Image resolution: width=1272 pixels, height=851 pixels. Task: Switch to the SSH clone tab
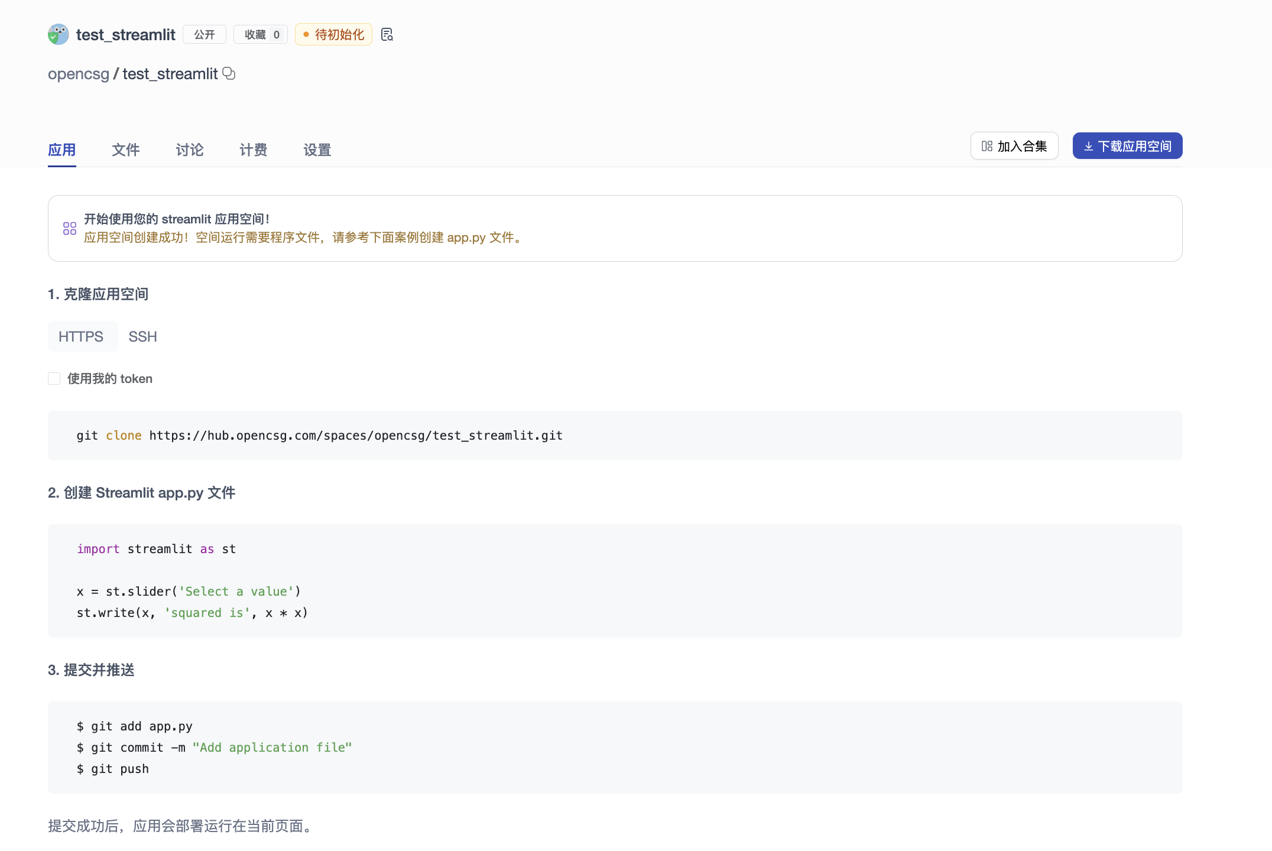point(142,336)
